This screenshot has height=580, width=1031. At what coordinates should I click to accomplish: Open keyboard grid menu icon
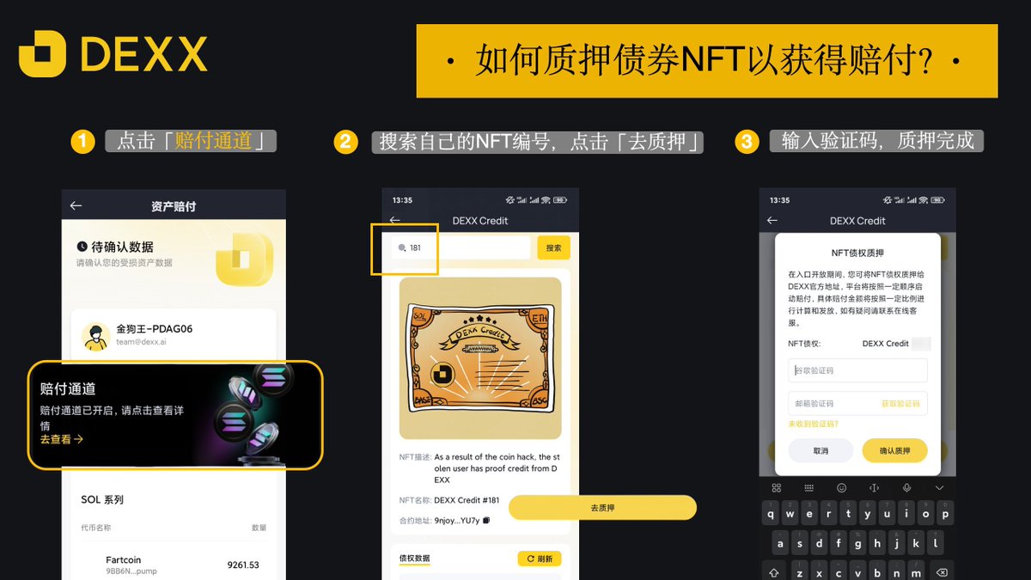point(777,488)
